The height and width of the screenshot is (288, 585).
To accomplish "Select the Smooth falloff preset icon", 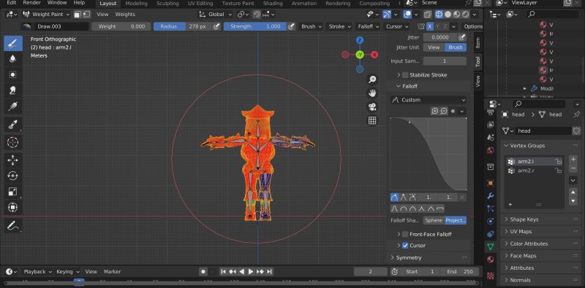I will click(395, 209).
